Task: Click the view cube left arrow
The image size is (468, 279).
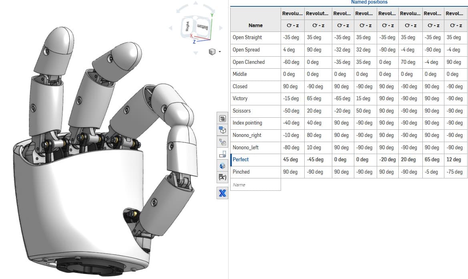Action: pyautogui.click(x=171, y=28)
